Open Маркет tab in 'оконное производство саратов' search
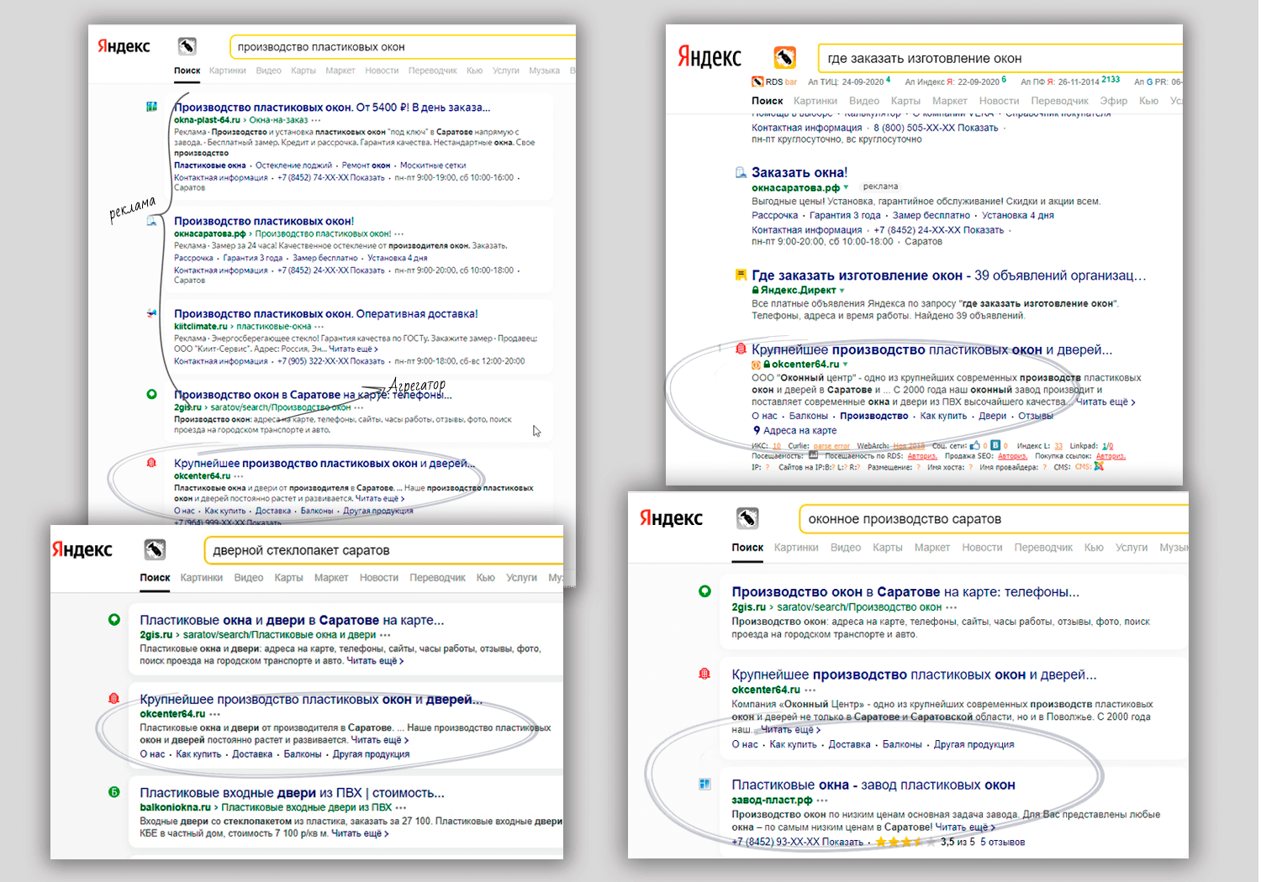The image size is (1261, 882). [932, 548]
